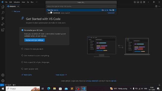Viewport: 162px width, 91px height.
Task: Click the file type or name input box
Action: tap(81, 6)
